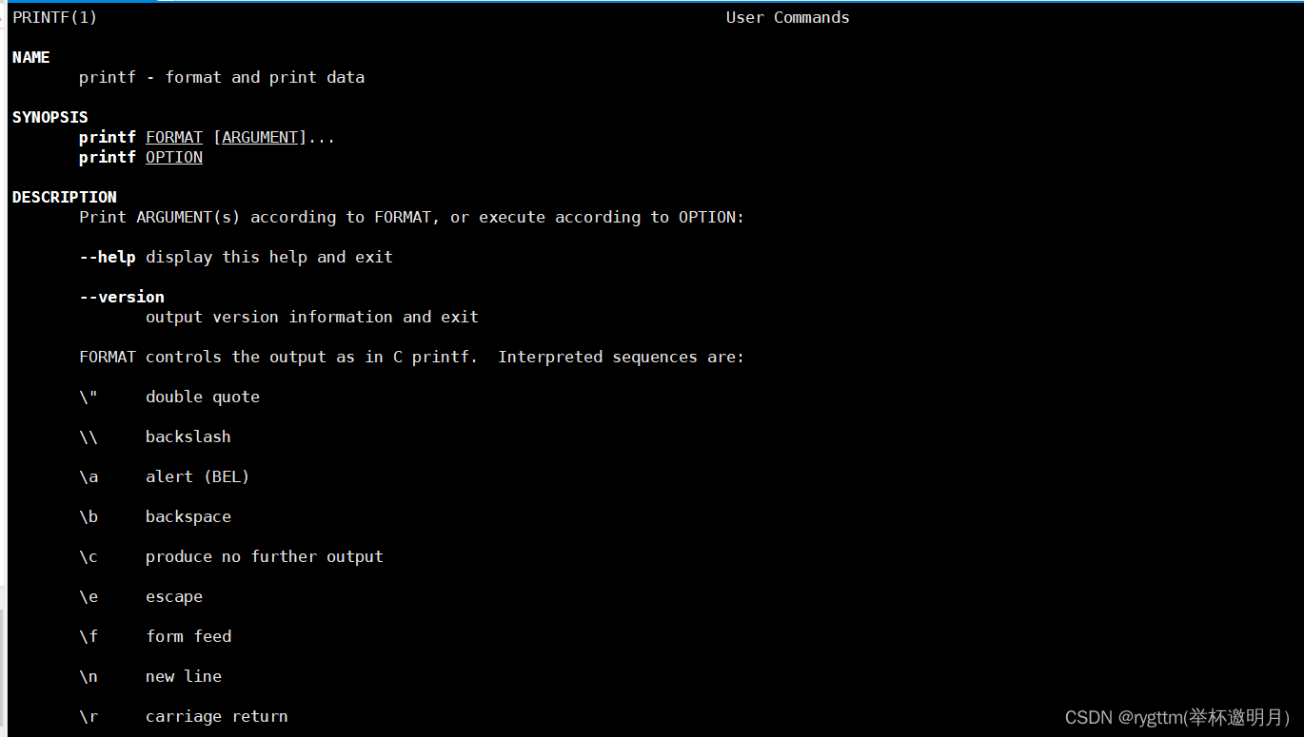The height and width of the screenshot is (737, 1304).
Task: Click the \f escape sequence
Action: coord(89,636)
